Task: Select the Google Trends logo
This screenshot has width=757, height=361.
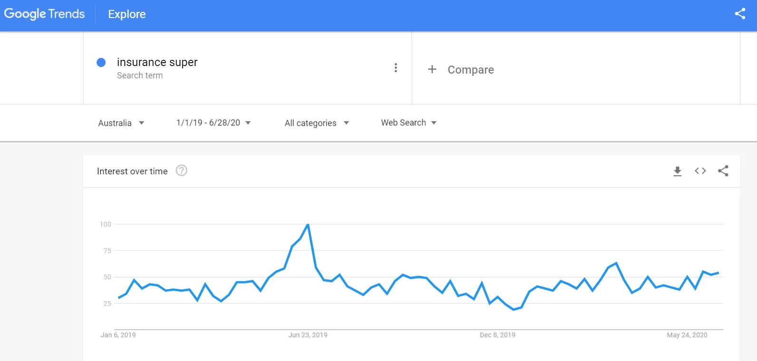Action: [44, 14]
